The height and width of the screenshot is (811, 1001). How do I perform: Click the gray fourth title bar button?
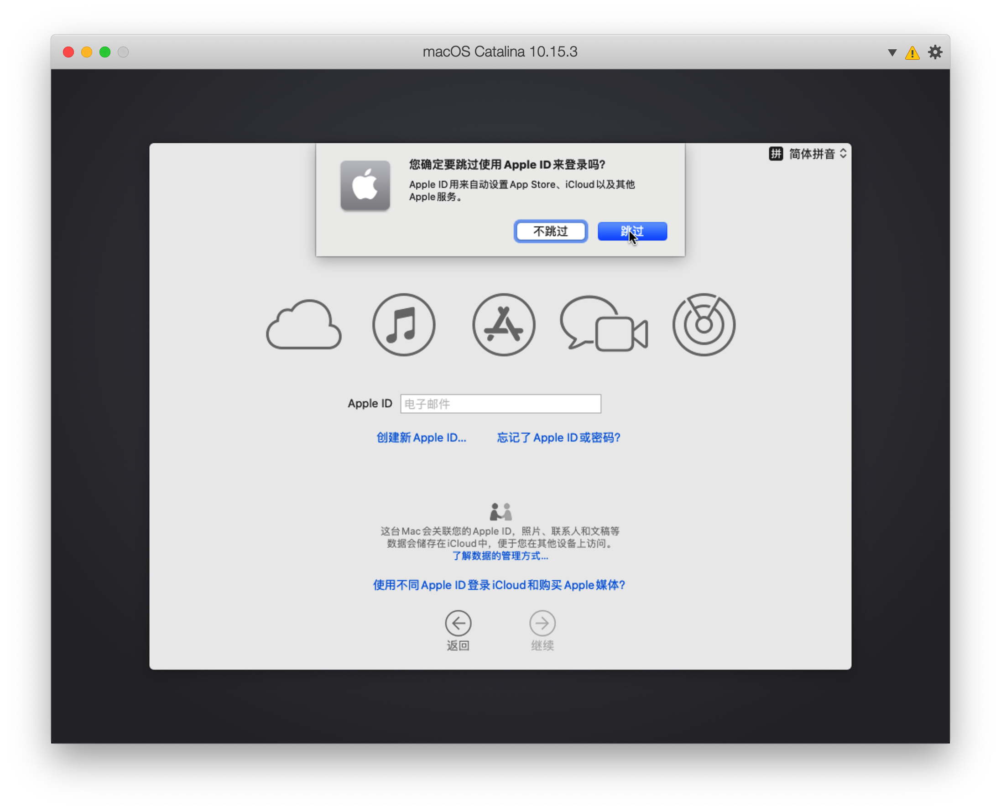123,52
